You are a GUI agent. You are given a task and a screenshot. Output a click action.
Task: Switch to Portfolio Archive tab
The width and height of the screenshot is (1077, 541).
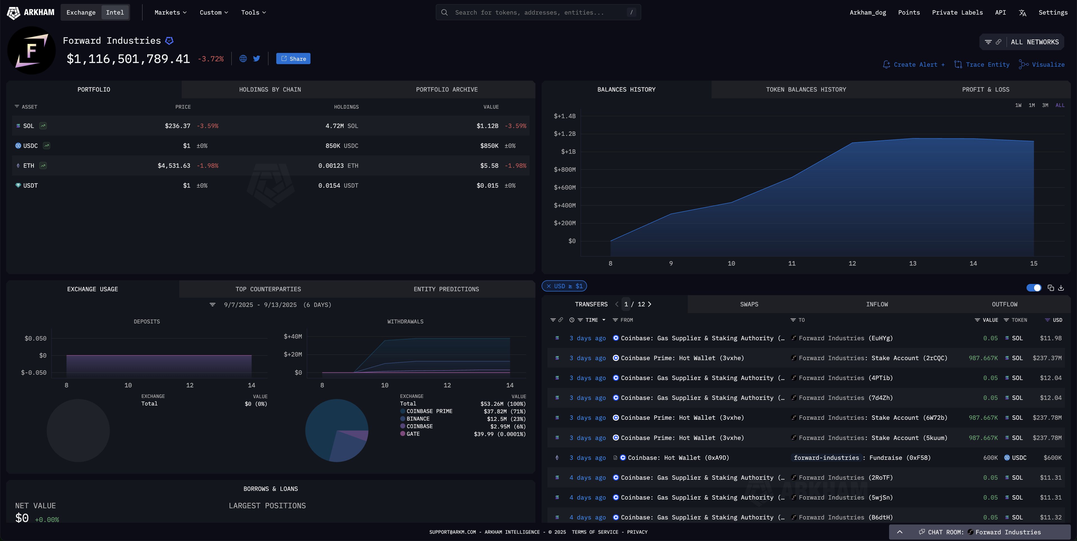[447, 89]
